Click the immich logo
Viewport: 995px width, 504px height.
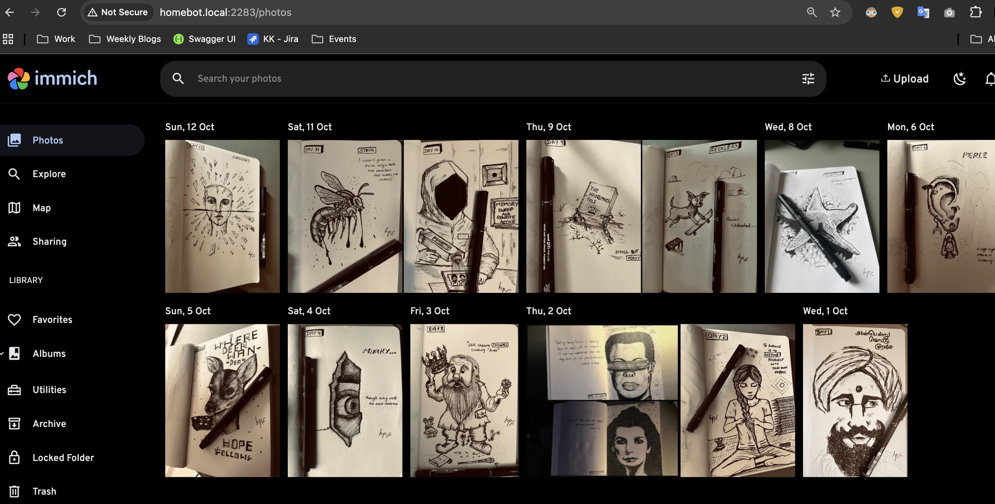tap(52, 78)
